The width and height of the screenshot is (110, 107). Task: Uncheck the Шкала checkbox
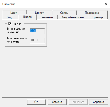[x=10, y=24]
